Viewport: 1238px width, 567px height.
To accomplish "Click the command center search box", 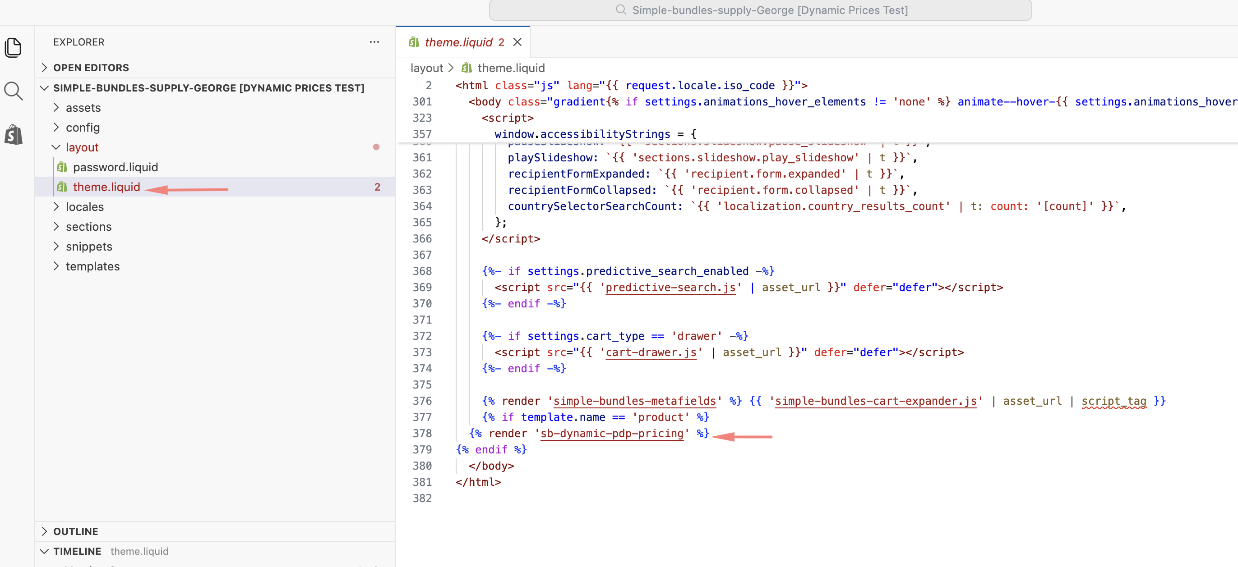I will point(760,10).
